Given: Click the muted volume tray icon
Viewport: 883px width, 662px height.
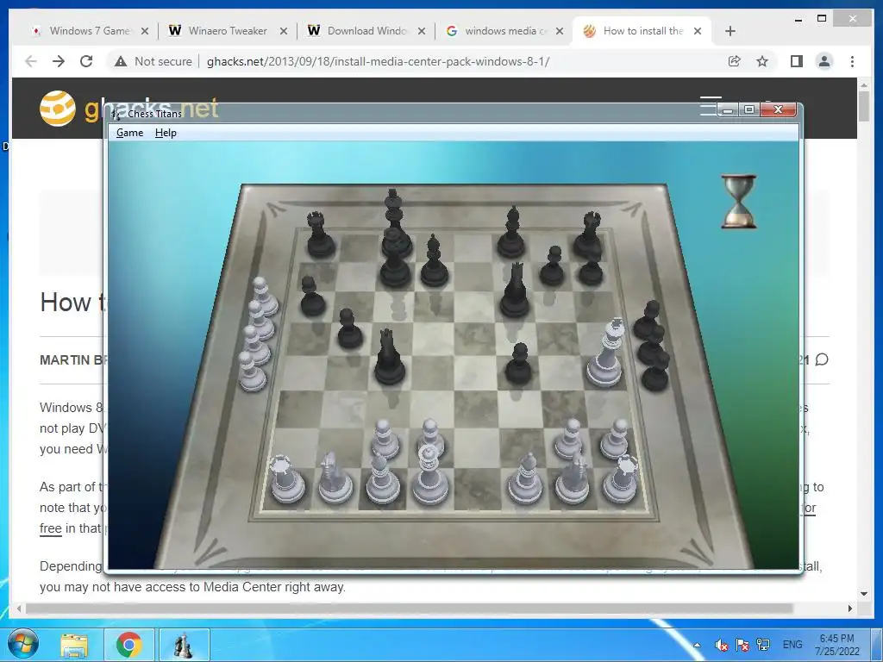Looking at the screenshot, I should click(721, 645).
